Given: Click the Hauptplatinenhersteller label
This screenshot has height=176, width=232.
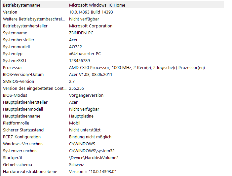Looking at the screenshot, I should [x=25, y=102].
